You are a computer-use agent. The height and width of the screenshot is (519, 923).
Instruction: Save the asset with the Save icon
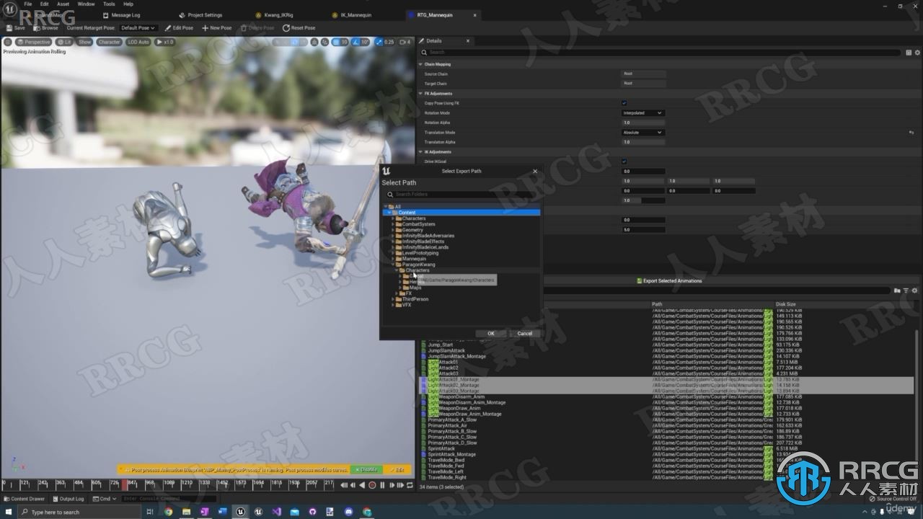[14, 27]
